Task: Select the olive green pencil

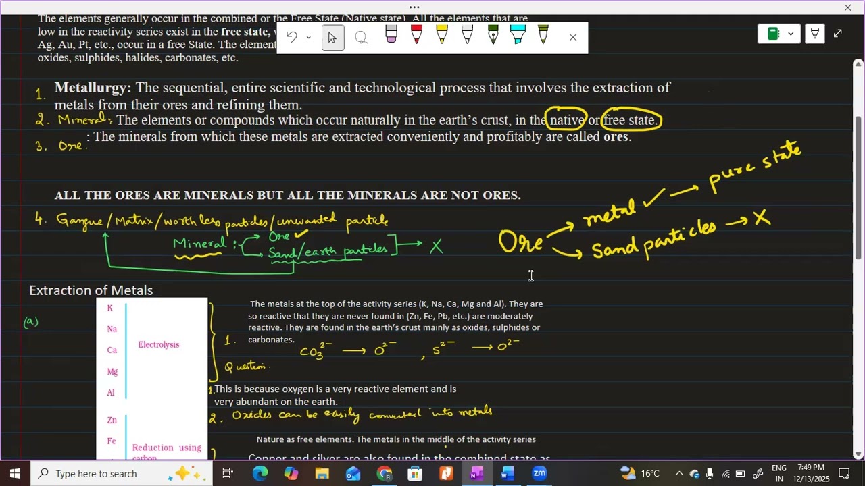Action: tap(543, 34)
